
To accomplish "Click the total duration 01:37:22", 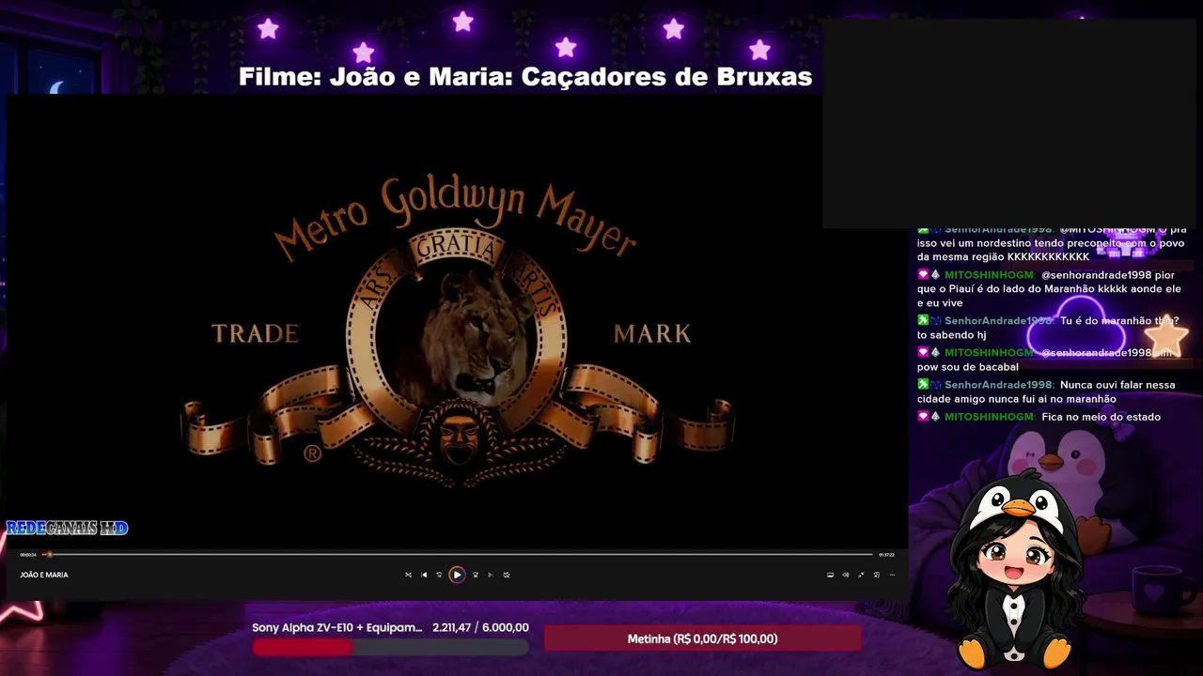I will pyautogui.click(x=886, y=555).
